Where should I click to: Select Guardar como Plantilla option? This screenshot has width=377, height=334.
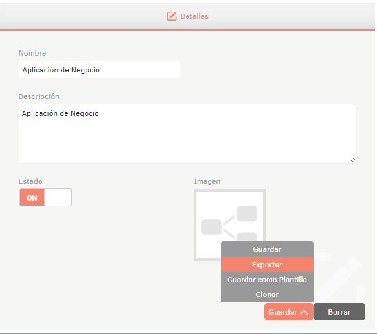coord(267,280)
